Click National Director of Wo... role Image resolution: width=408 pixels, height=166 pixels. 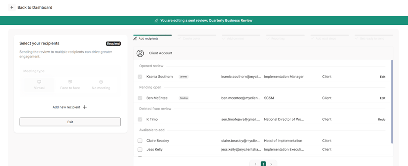[284, 120]
